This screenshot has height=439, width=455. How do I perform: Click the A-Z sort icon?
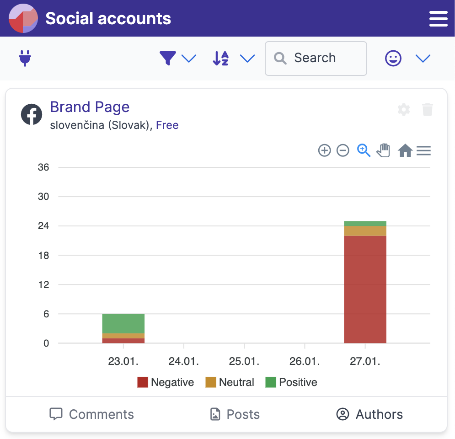221,59
